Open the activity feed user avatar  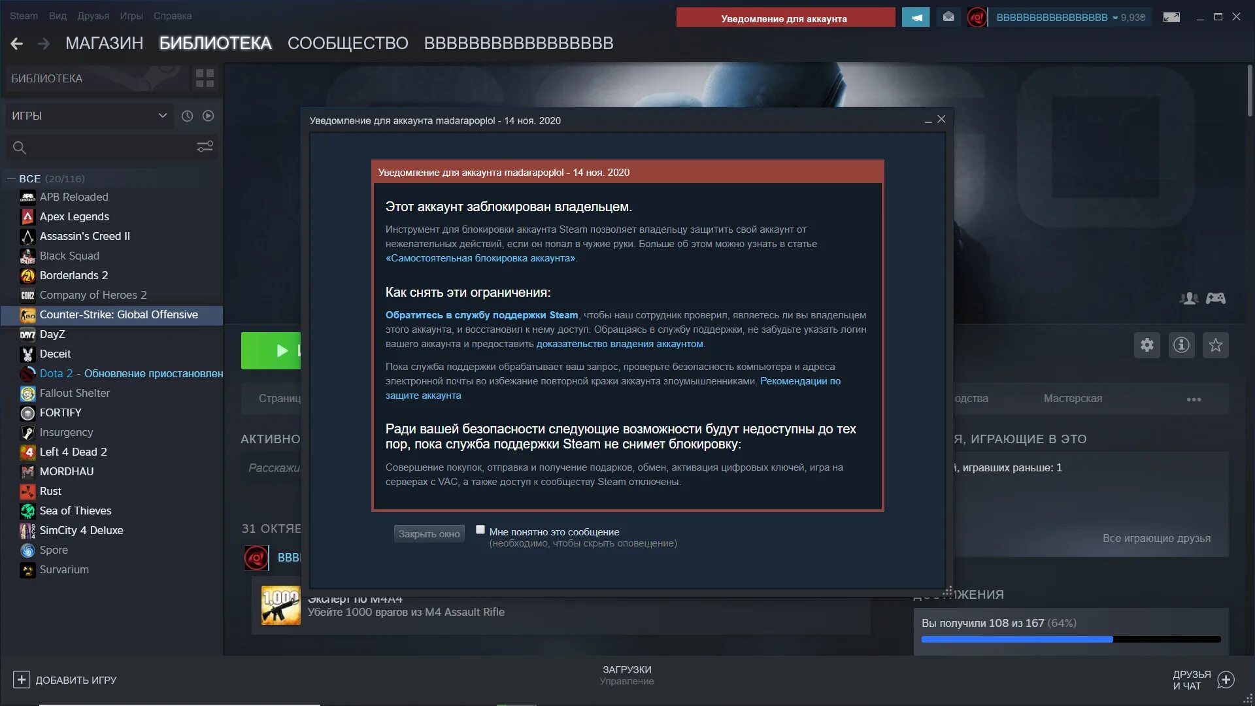tap(256, 558)
